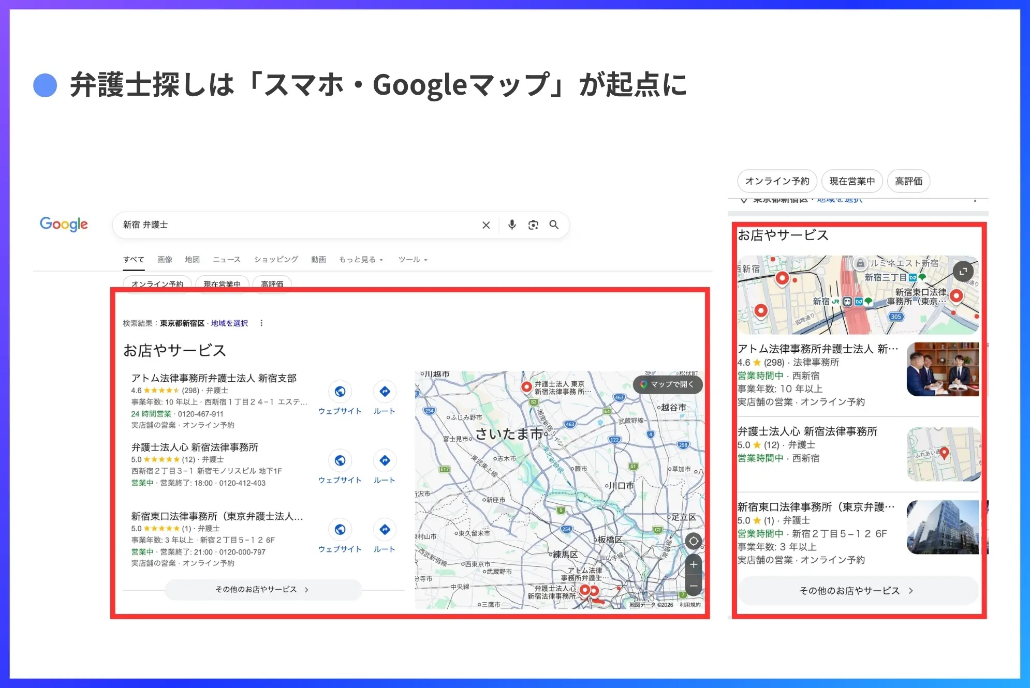Click the 新宿東口法律事務所 pin on mobile map
1030x688 pixels.
click(957, 296)
